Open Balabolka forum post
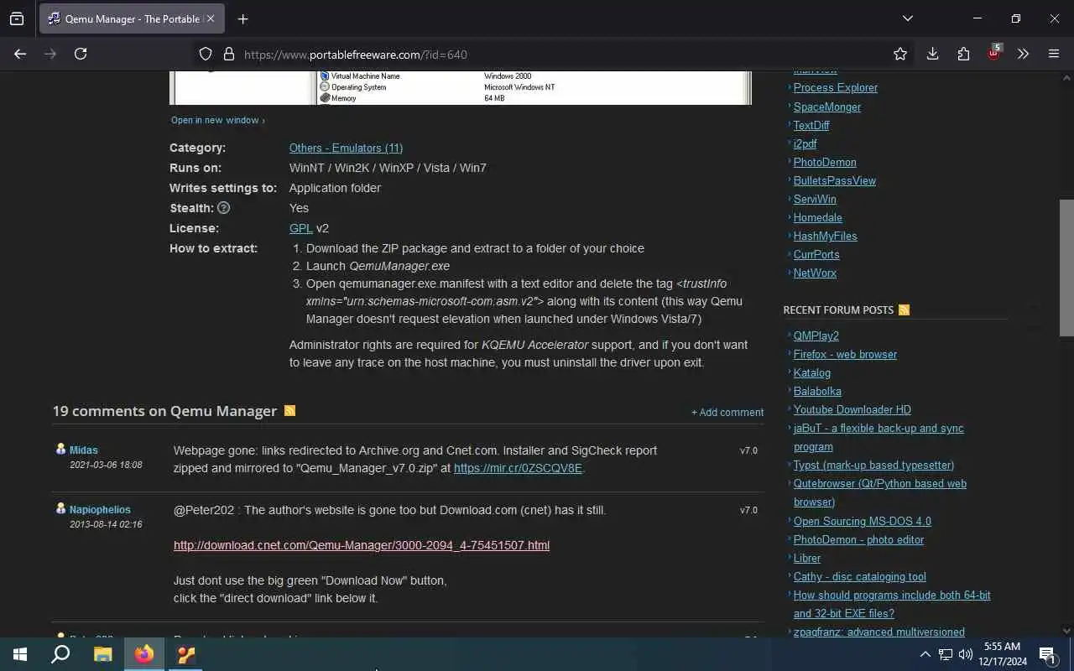The height and width of the screenshot is (671, 1074). coord(817,391)
